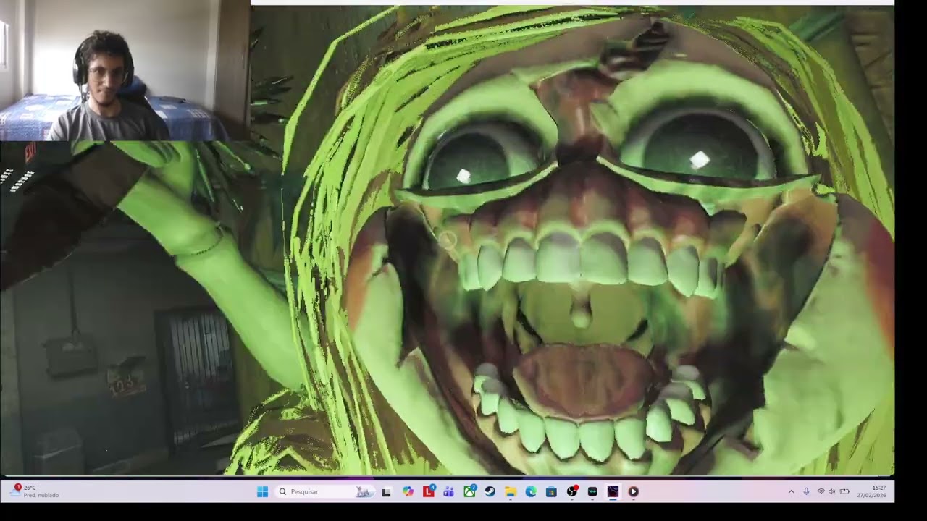927x521 pixels.
Task: Launch Microsoft Copilot from the taskbar
Action: pos(408,491)
